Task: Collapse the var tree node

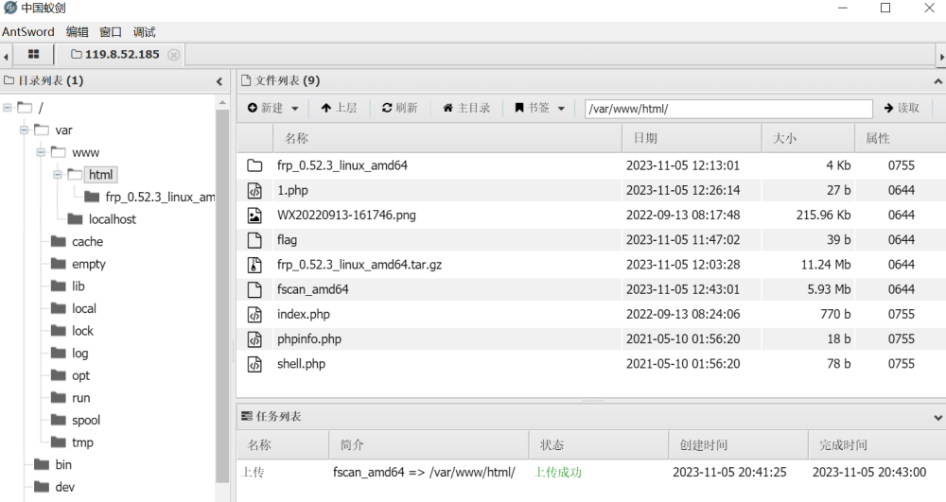Action: [x=25, y=130]
